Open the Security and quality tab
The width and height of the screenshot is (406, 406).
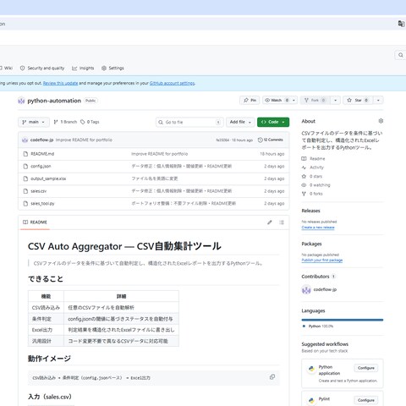pos(42,68)
